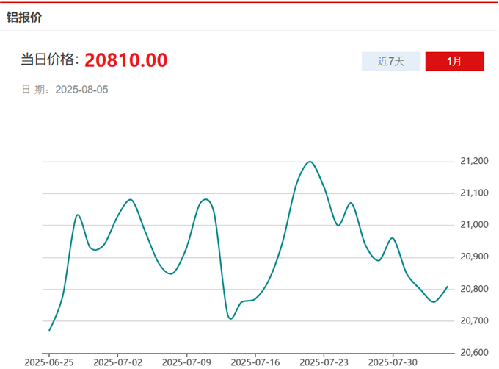The width and height of the screenshot is (499, 369).
Task: Click the red 20810.00 price value
Action: pos(125,60)
